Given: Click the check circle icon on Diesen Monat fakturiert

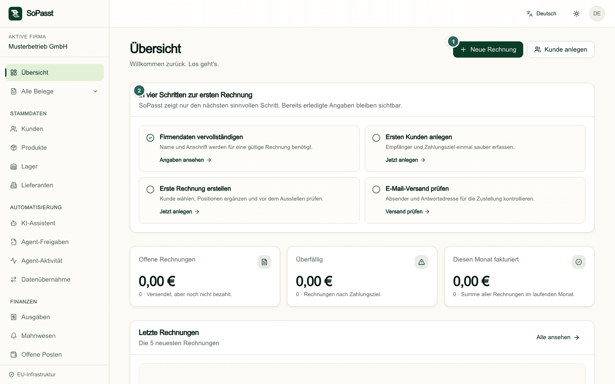Looking at the screenshot, I should point(579,262).
